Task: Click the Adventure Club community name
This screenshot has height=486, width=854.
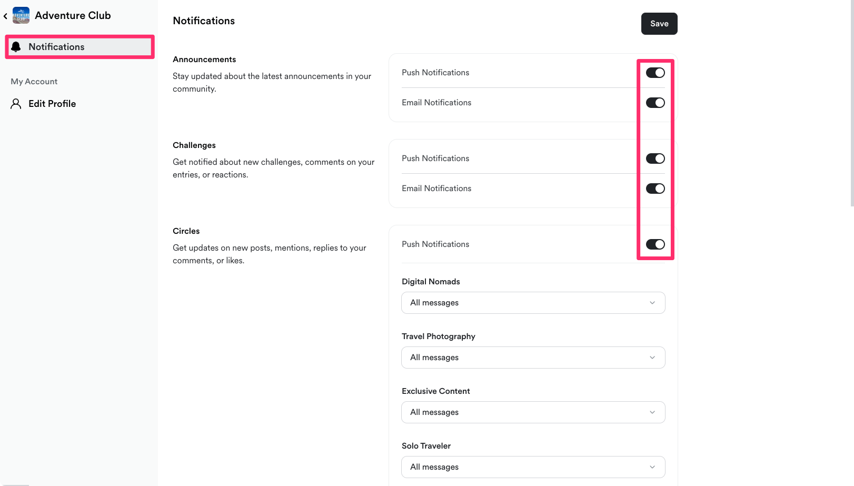Action: tap(73, 15)
